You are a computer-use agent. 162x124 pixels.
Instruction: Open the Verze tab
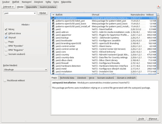(x=91, y=78)
